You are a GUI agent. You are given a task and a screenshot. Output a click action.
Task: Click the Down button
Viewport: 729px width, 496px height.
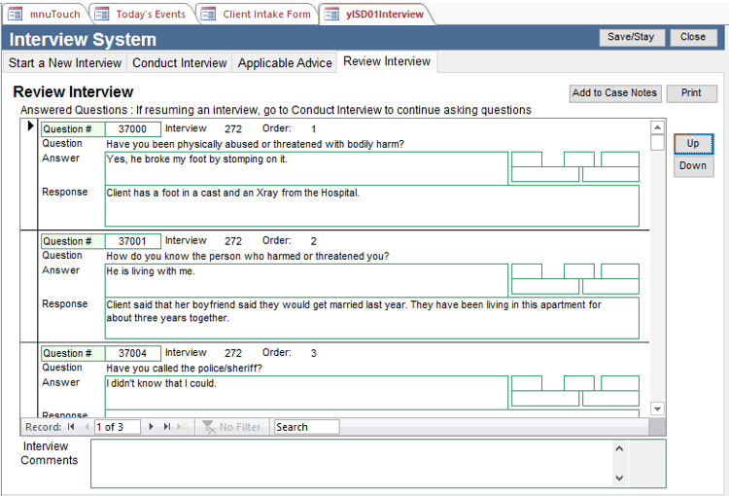(x=692, y=165)
